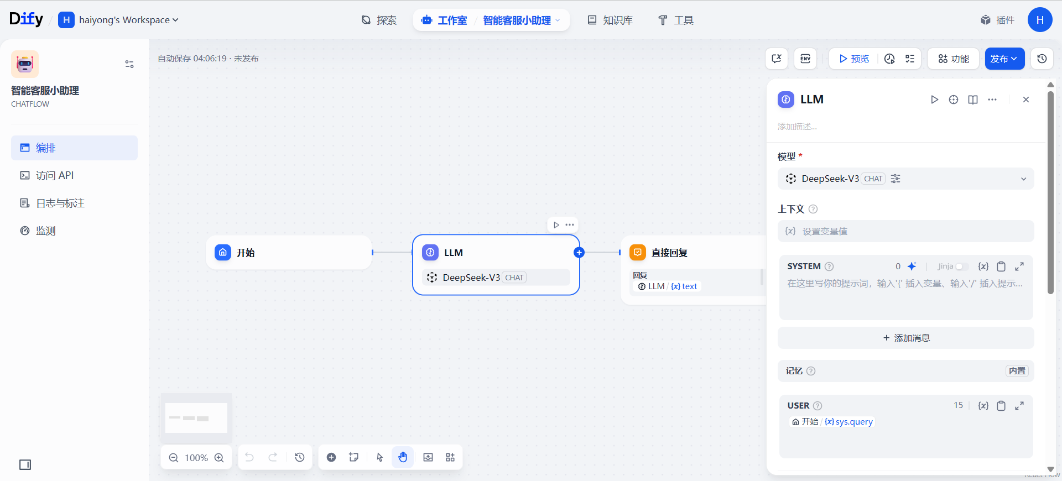
Task: Select 编排 in the sidebar
Action: (74, 148)
